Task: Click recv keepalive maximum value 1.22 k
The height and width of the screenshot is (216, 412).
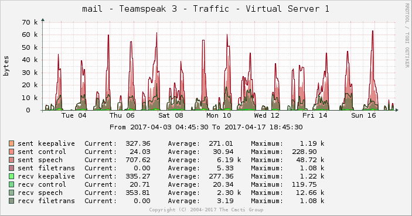Action: coord(312,176)
